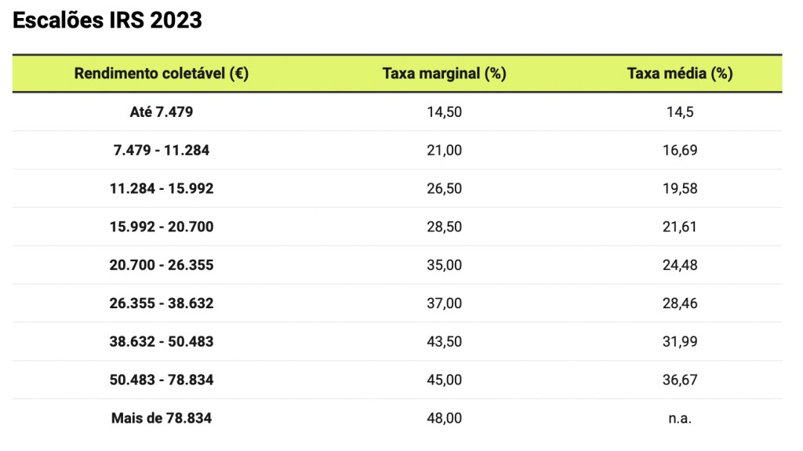Click the "20.700 - 26.355" bracket cell
Image resolution: width=803 pixels, height=451 pixels.
click(162, 265)
